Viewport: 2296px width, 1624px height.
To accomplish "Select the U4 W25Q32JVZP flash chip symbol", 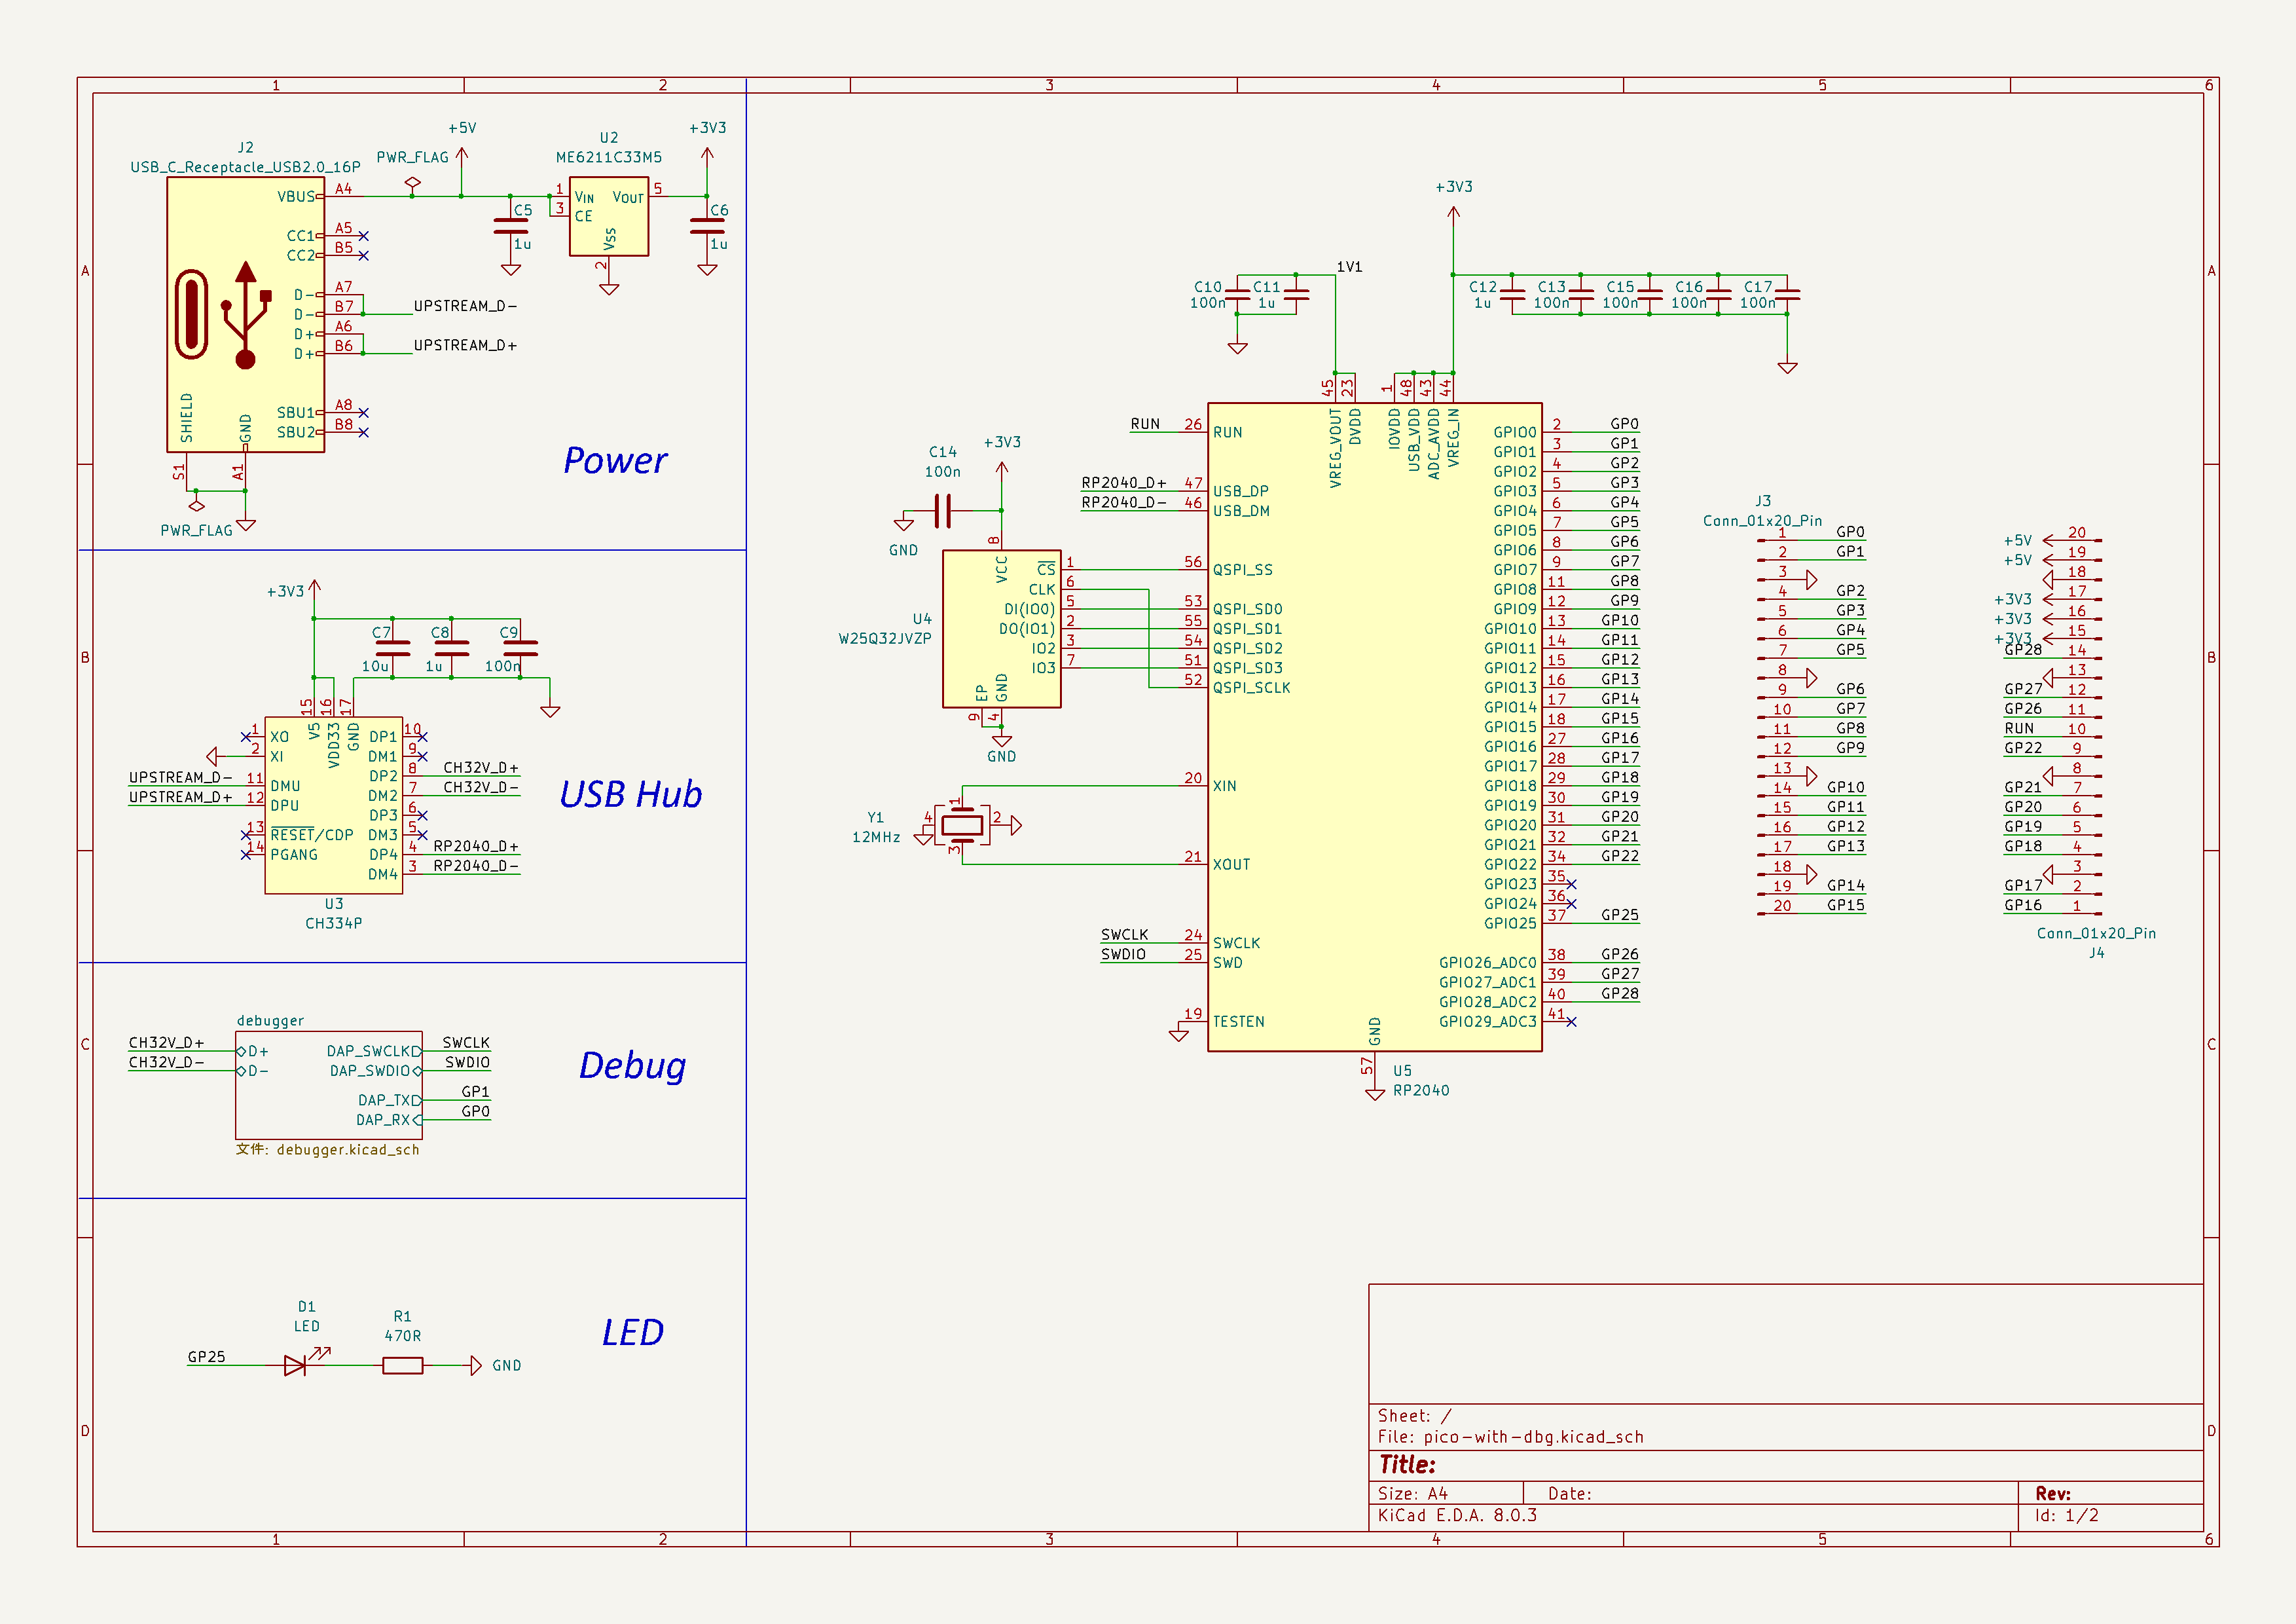I will [x=1002, y=629].
